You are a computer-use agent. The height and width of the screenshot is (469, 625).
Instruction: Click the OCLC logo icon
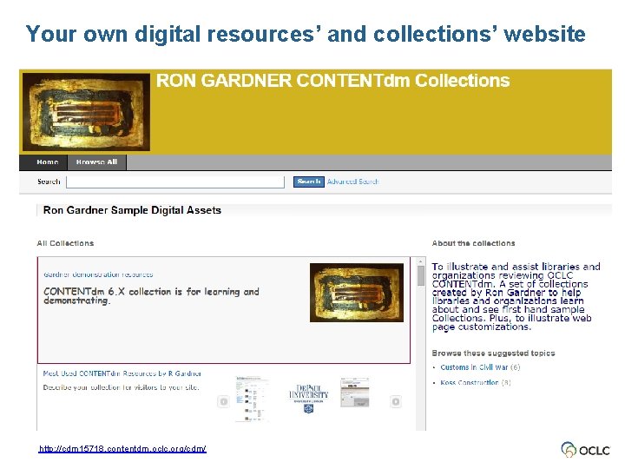pyautogui.click(x=585, y=450)
